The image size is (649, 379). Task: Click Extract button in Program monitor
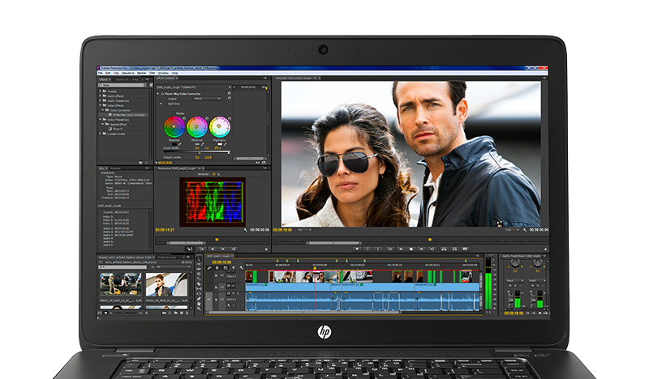pos(454,249)
